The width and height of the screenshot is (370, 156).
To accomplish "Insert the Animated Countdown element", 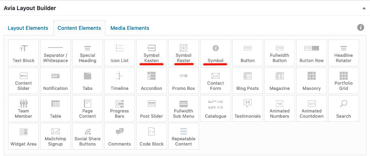I will 312,108.
